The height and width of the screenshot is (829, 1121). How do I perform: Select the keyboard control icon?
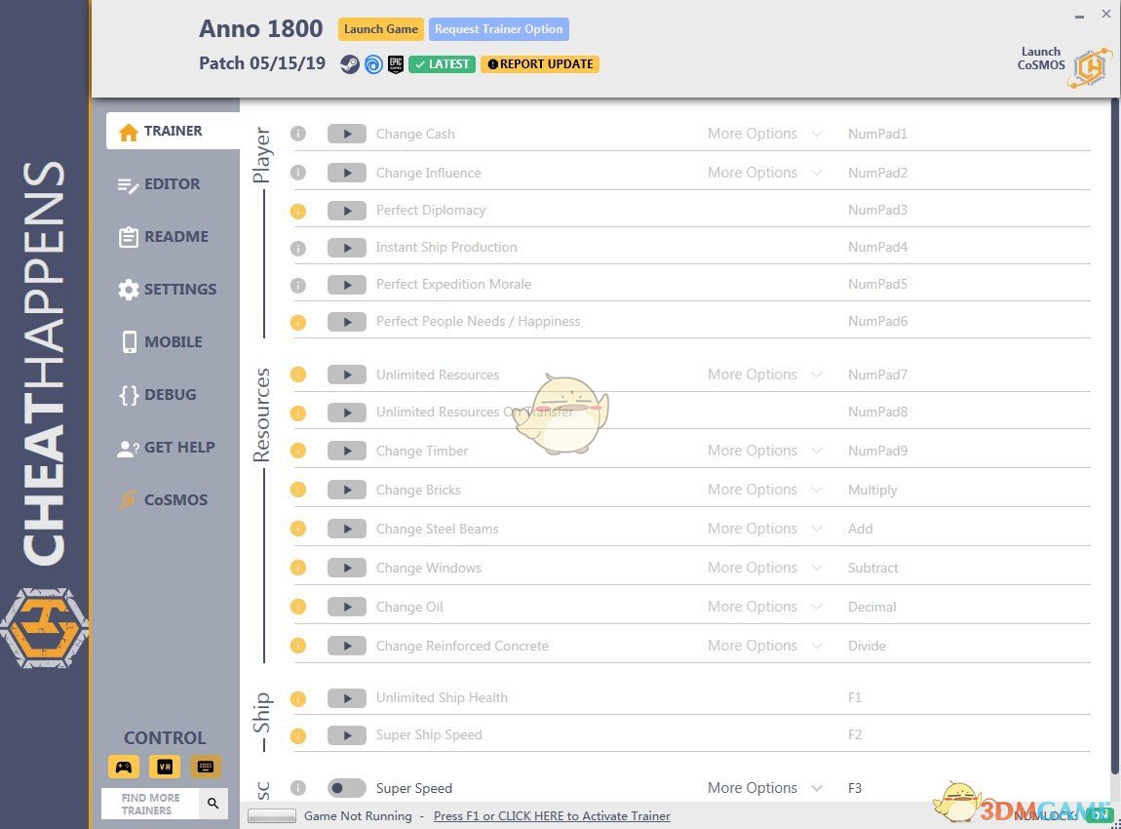[x=206, y=767]
